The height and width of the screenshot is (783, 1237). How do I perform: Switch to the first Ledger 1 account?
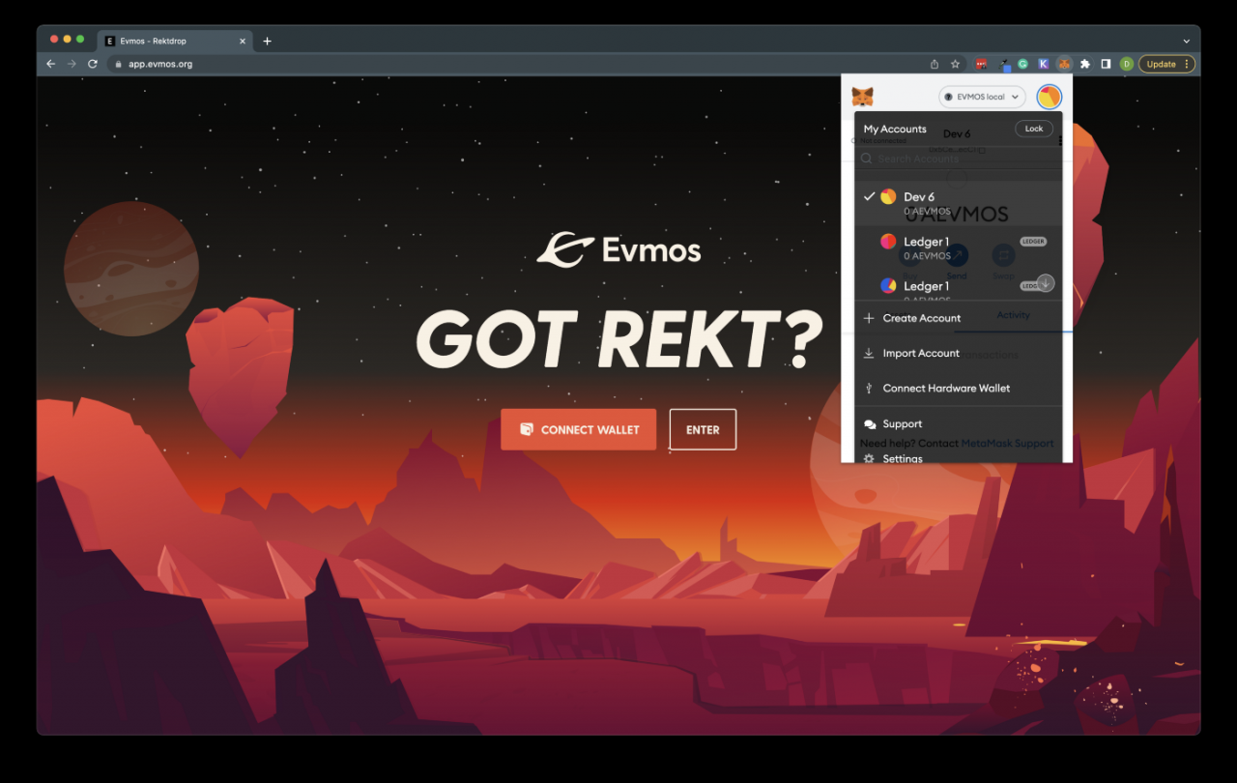click(958, 247)
